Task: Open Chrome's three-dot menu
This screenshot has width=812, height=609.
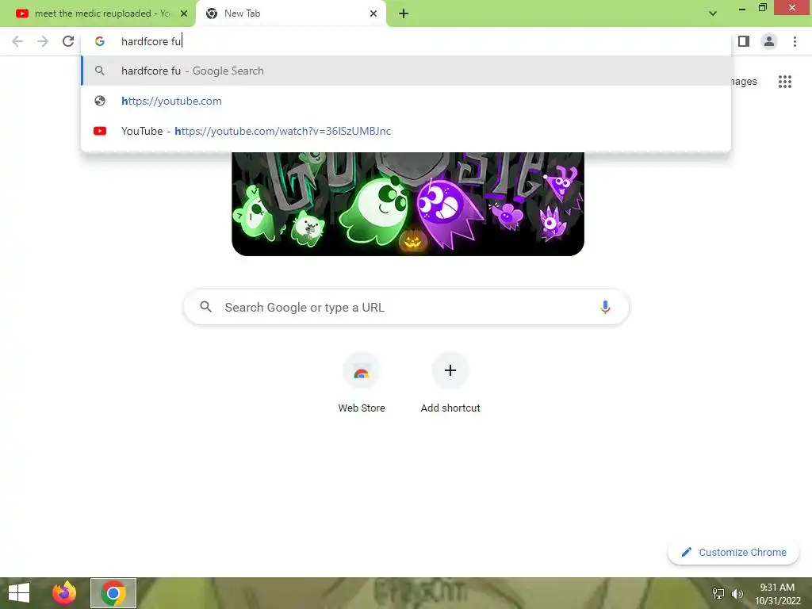Action: point(795,41)
